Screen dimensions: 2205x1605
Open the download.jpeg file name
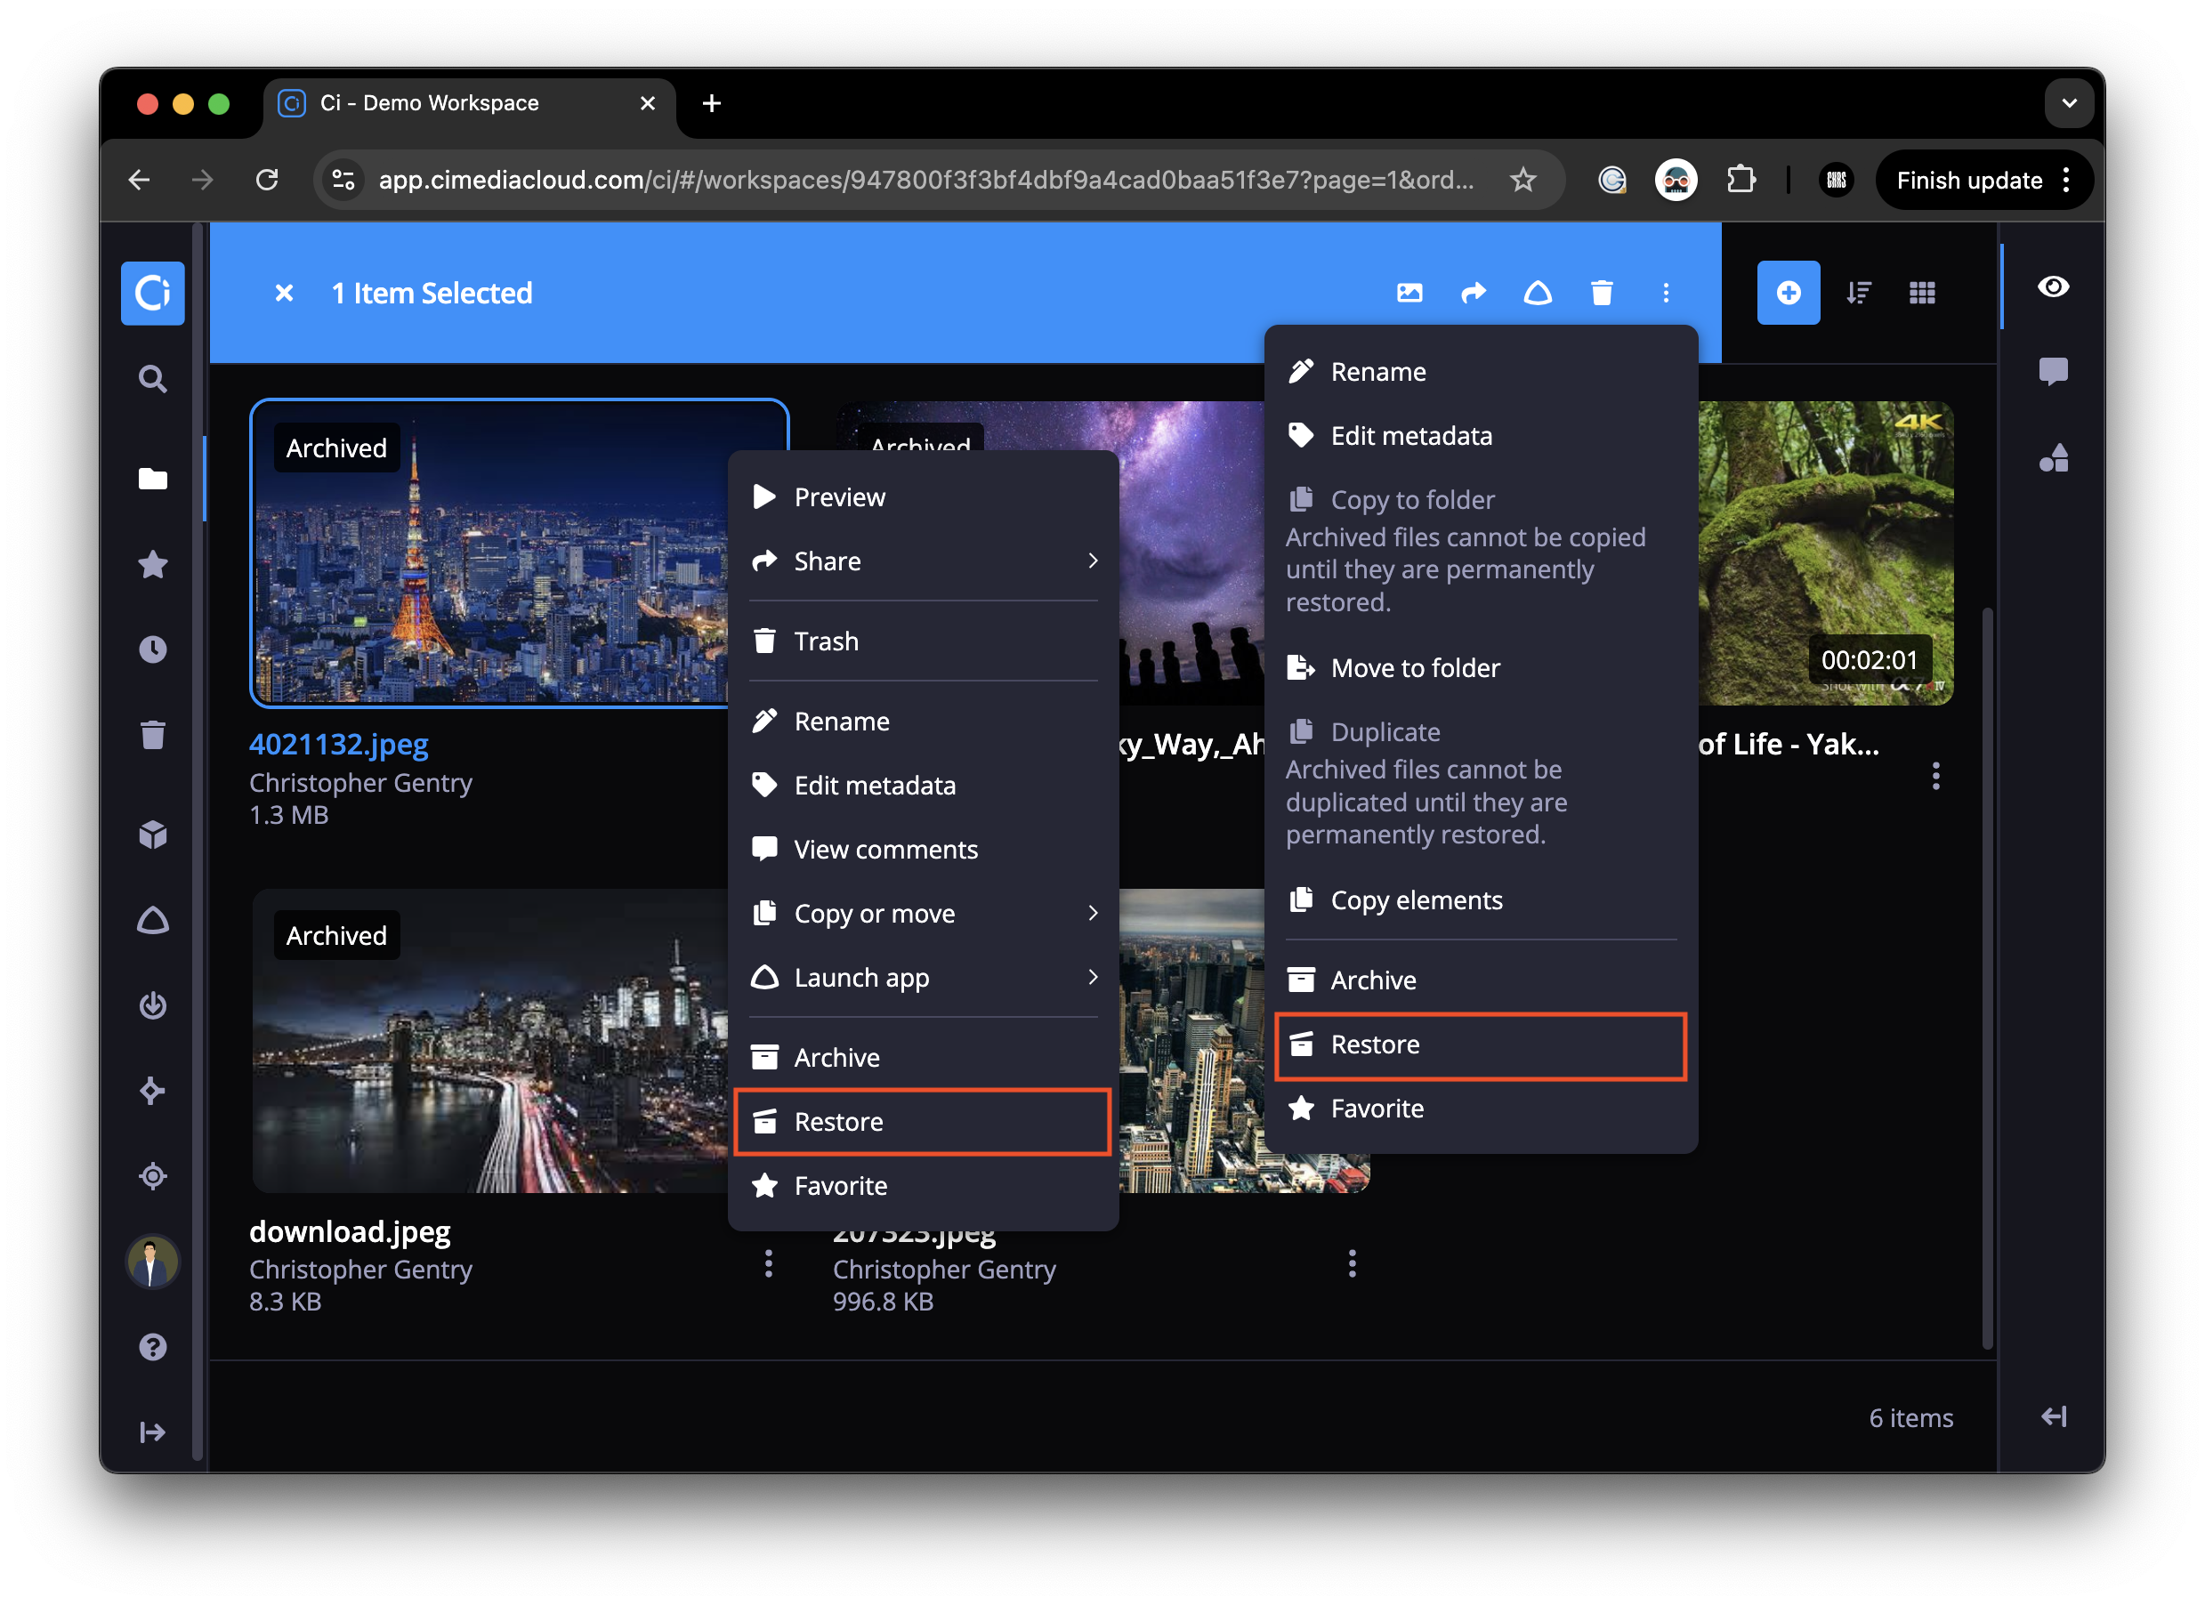click(x=350, y=1231)
